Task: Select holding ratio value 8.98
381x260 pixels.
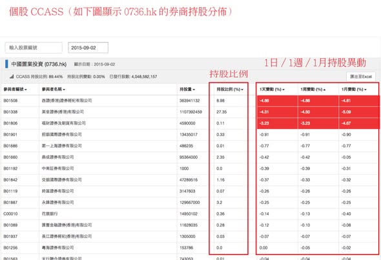Action: (x=220, y=101)
